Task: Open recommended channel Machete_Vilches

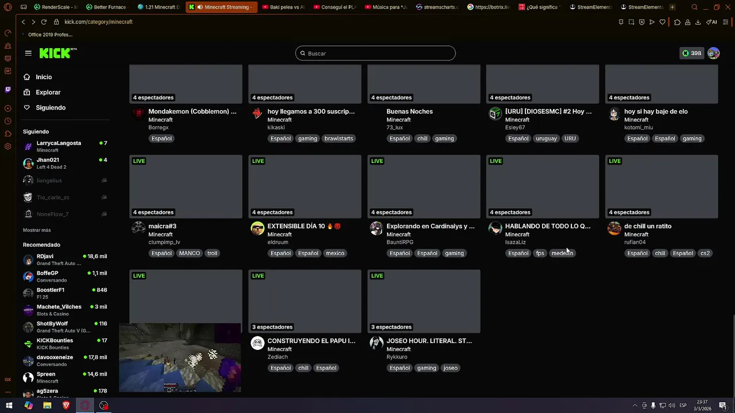Action: [65, 310]
